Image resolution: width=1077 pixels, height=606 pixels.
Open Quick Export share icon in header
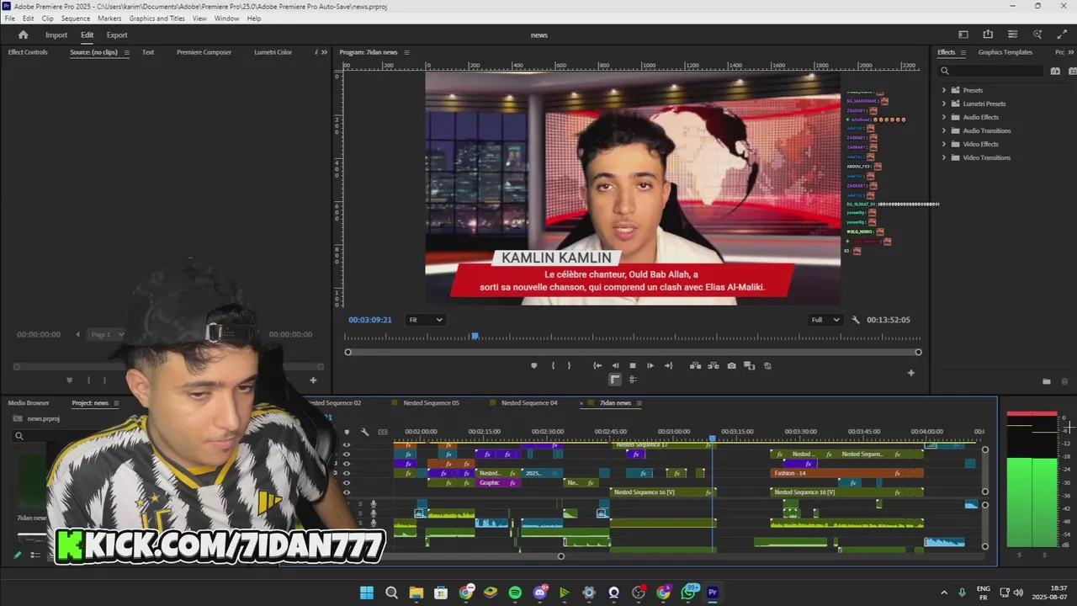pyautogui.click(x=988, y=35)
